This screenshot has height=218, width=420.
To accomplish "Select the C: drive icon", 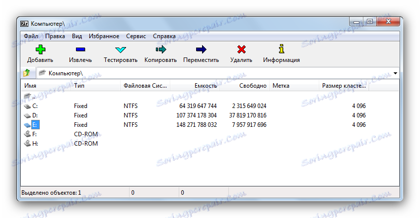I will pos(27,107).
